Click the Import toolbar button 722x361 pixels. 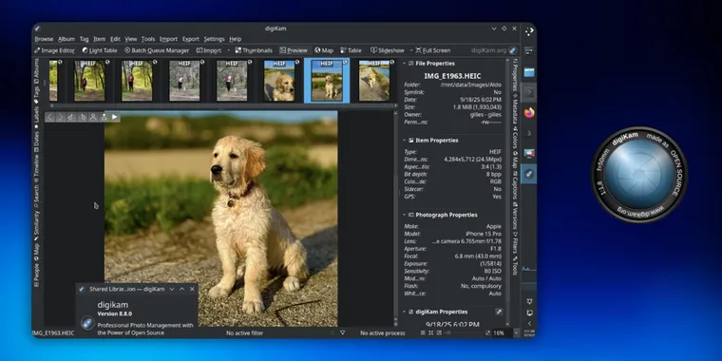tap(209, 50)
